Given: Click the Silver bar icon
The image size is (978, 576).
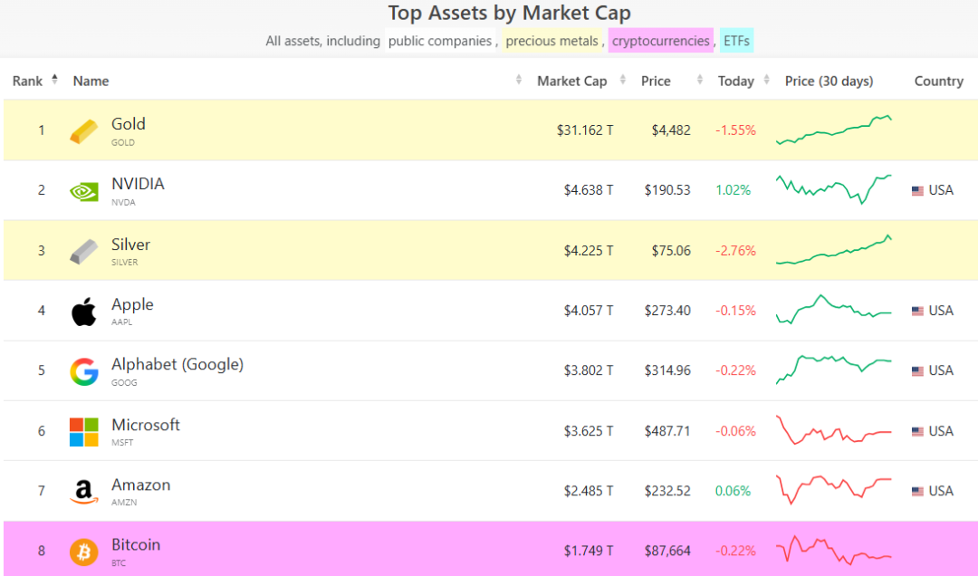Looking at the screenshot, I should point(83,251).
